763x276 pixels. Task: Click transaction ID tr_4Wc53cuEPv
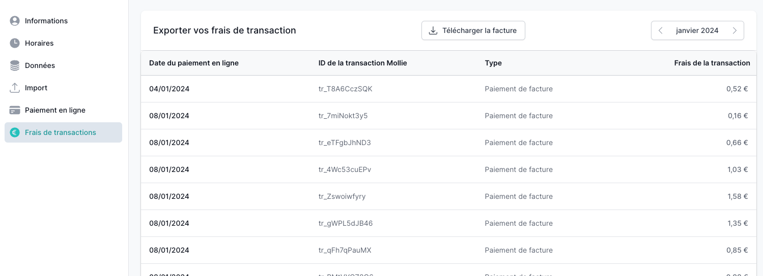[x=345, y=169]
